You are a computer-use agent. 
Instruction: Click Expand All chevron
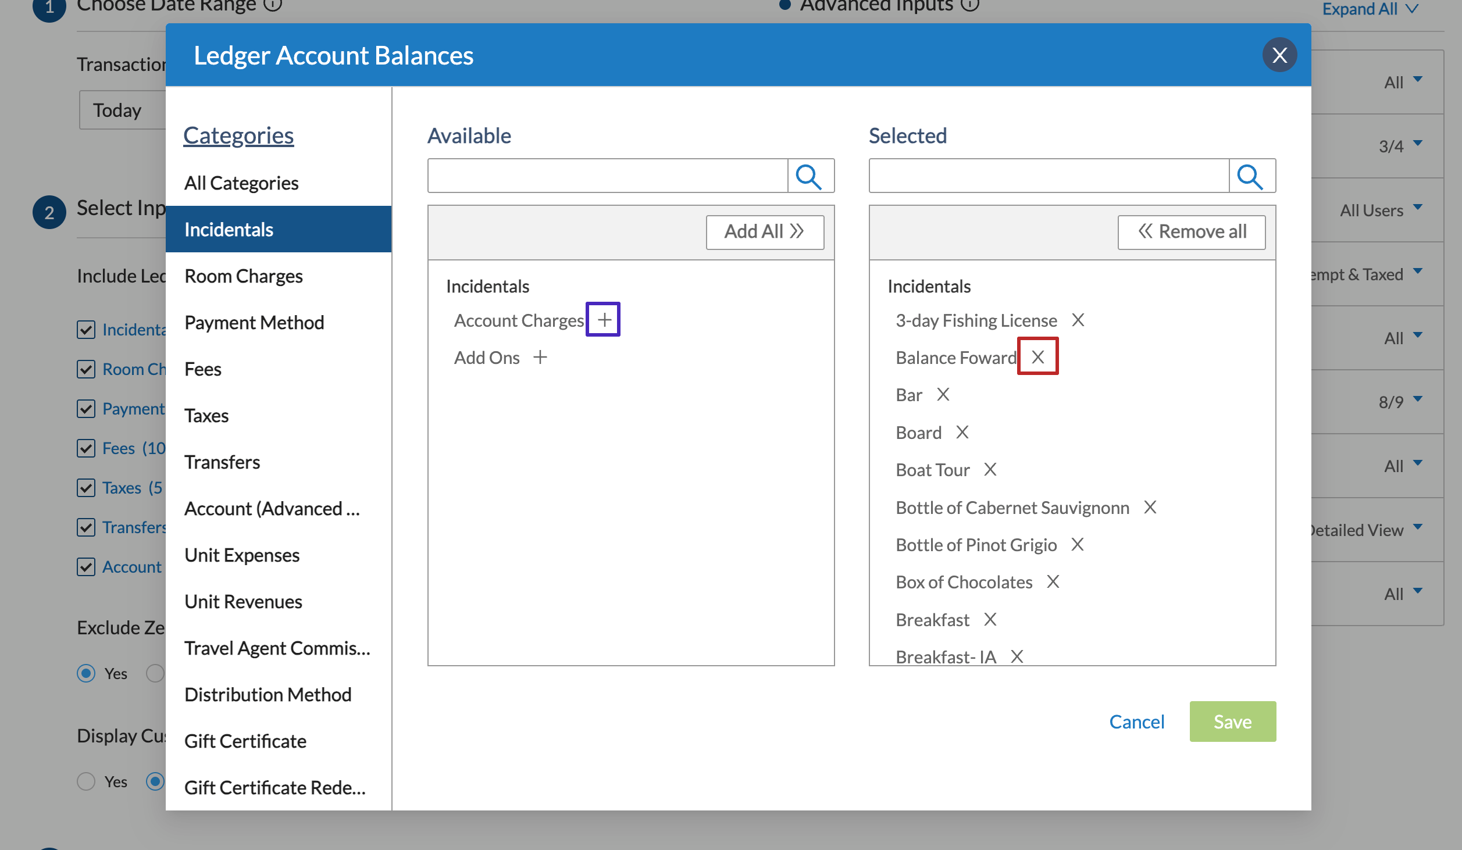click(x=1412, y=9)
